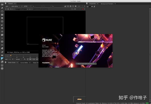The image size is (151, 104).
Task: Click the Properties float panels icon
Action: click(x=92, y=6)
